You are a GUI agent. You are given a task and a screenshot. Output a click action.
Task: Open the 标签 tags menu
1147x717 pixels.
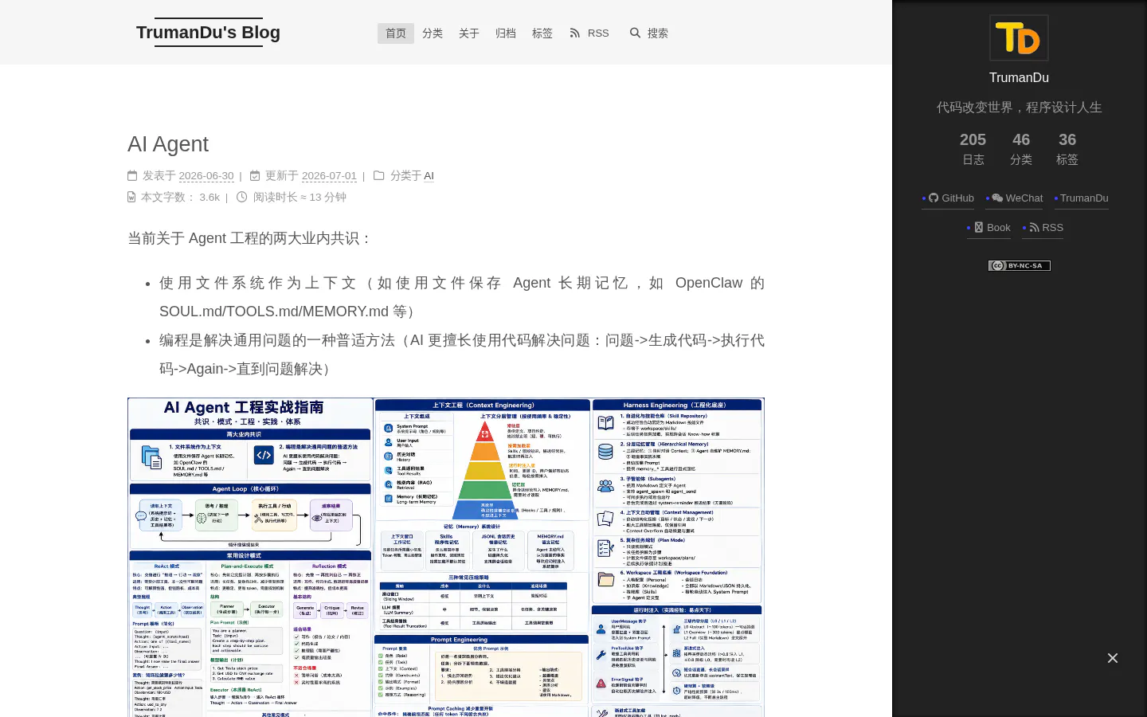point(542,33)
